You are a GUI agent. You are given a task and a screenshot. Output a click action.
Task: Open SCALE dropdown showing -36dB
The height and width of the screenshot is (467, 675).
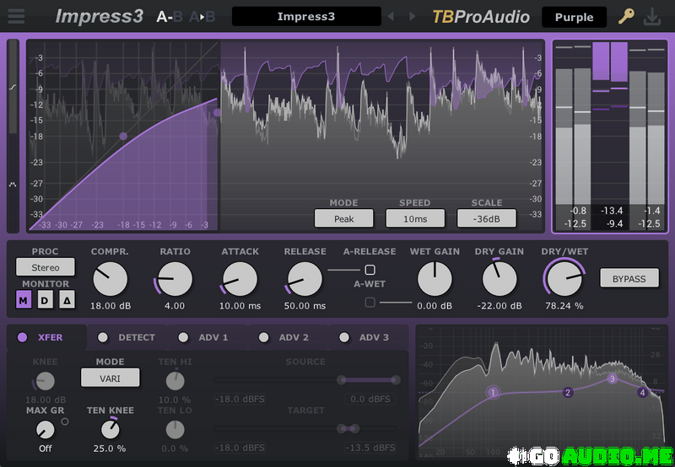click(487, 218)
